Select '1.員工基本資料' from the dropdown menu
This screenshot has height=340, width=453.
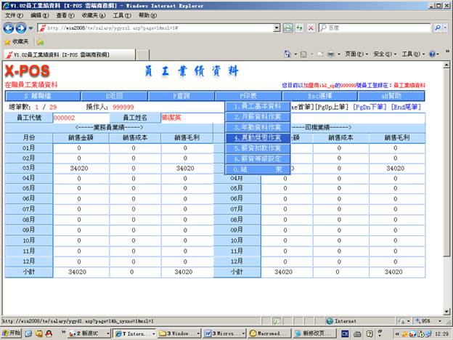coord(258,106)
